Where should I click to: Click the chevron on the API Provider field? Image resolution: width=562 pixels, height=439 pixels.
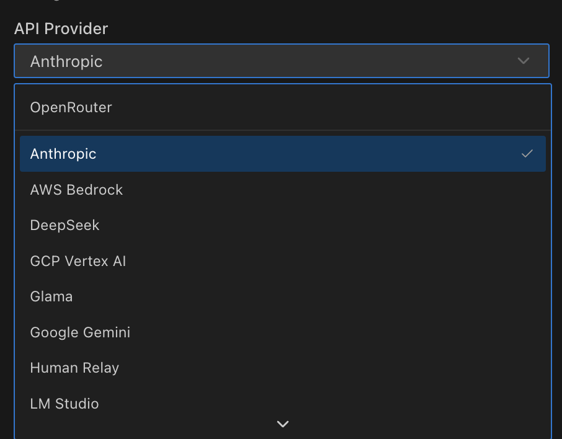pos(523,61)
